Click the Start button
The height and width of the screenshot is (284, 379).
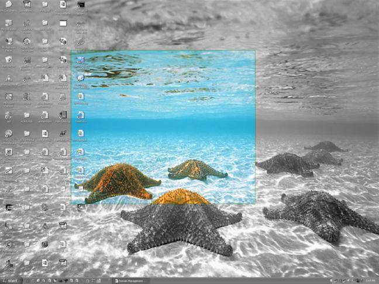coord(11,281)
